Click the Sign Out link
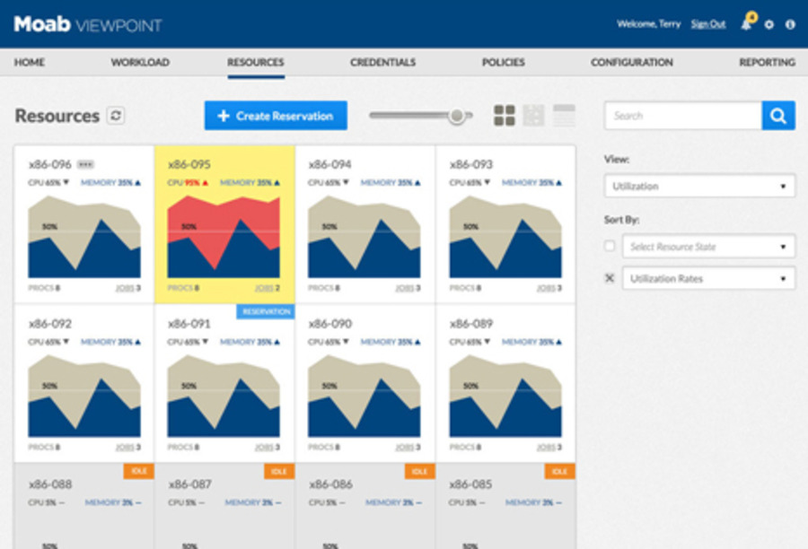 708,24
